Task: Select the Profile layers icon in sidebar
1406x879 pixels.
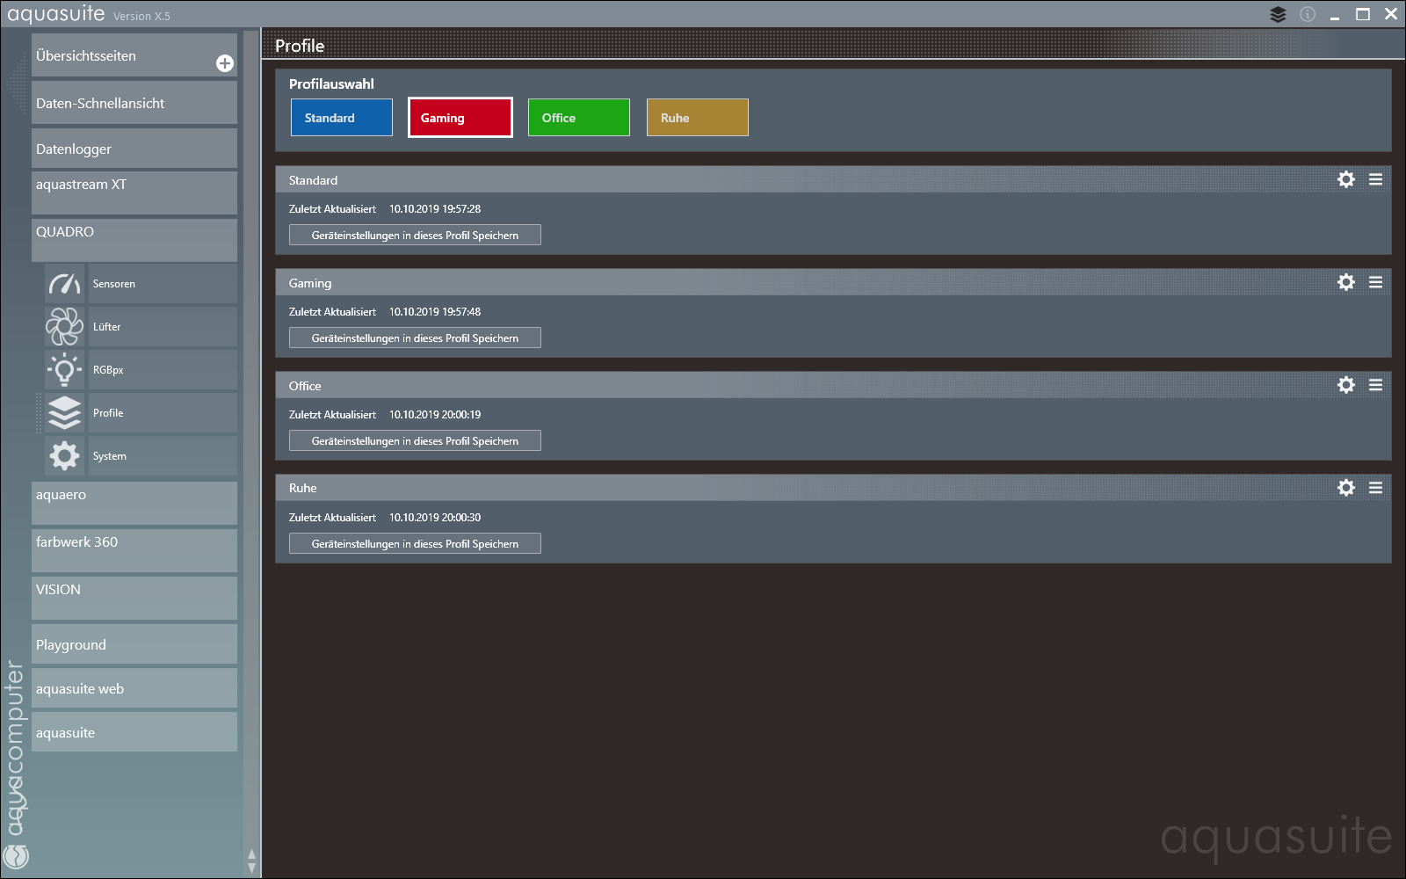Action: coord(64,412)
